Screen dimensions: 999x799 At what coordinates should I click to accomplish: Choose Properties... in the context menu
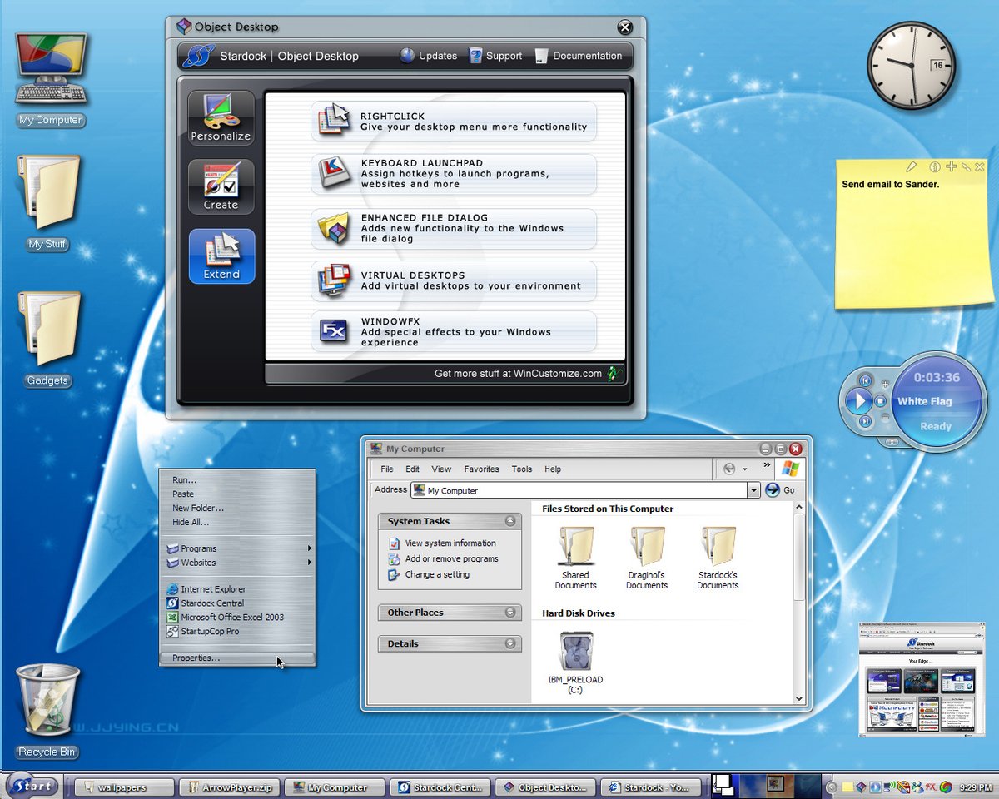coord(237,658)
